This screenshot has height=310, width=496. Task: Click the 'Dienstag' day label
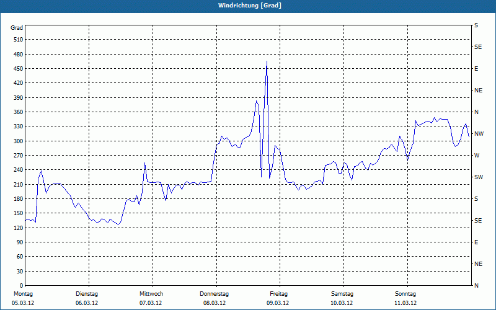(87, 294)
